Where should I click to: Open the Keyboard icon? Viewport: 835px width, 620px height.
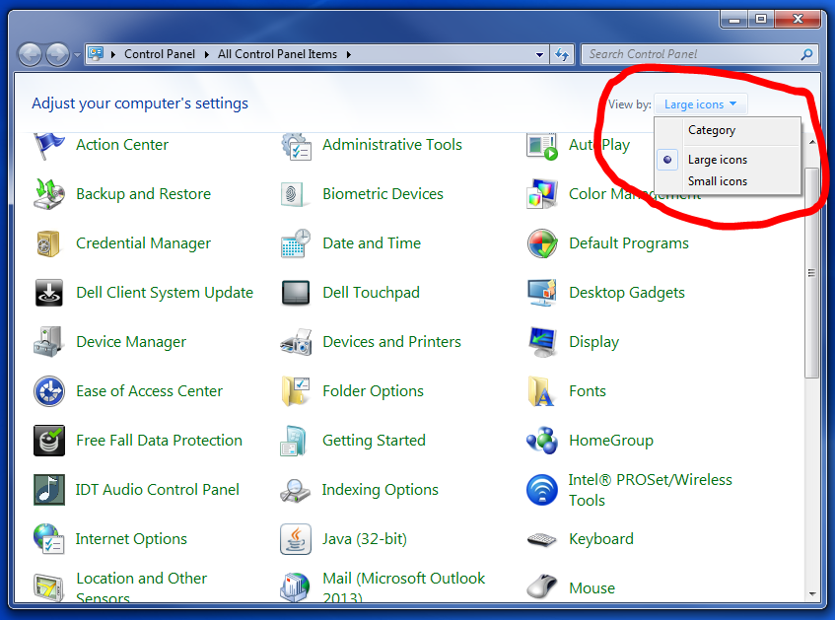541,539
